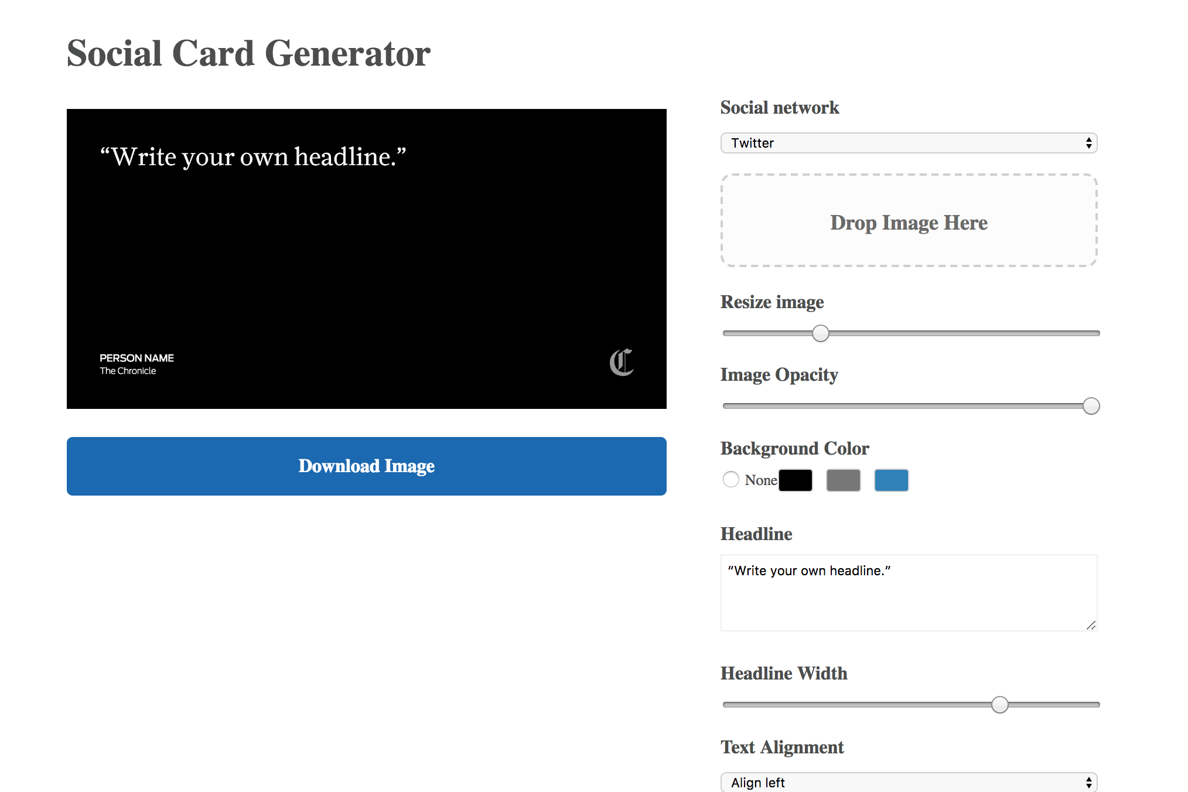The width and height of the screenshot is (1188, 792).
Task: Click the black card preview canvas
Action: tap(367, 258)
